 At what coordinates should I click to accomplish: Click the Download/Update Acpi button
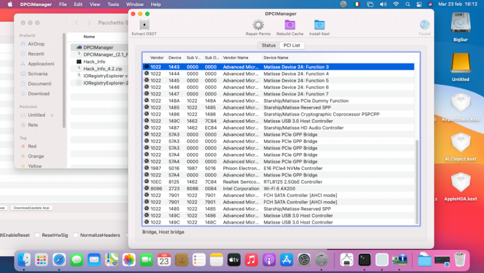click(30, 208)
